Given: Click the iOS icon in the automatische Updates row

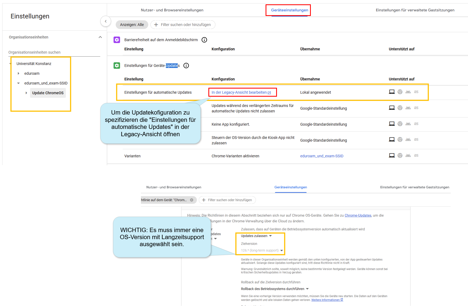Looking at the screenshot, I should click(x=416, y=92).
